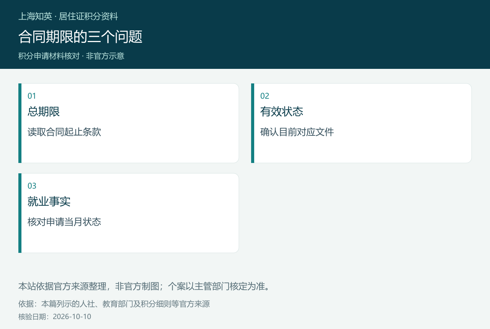This screenshot has height=329, width=490.
Task: Select the text 读取合同起止条款
Action: (64, 132)
